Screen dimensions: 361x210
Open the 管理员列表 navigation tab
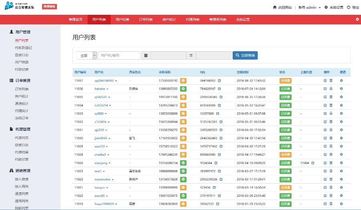[217, 20]
